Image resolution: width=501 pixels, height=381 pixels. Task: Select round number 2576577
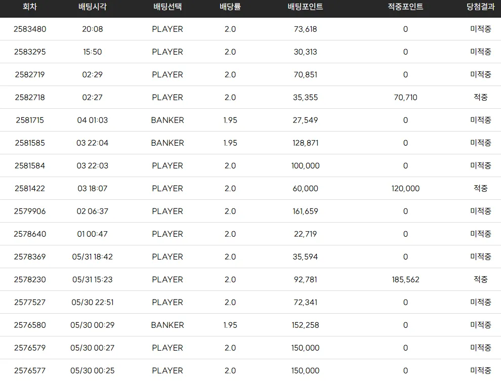click(30, 370)
